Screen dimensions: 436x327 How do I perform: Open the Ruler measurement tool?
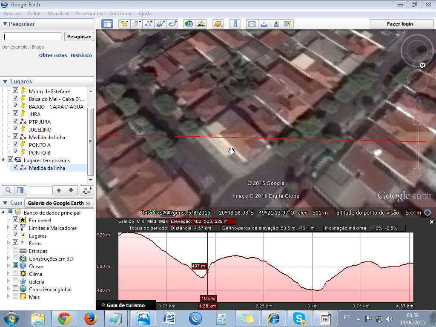click(x=235, y=24)
